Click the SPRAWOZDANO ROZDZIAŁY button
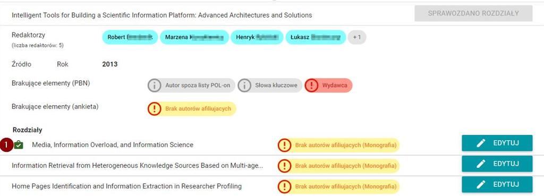The width and height of the screenshot is (544, 196). point(473,13)
